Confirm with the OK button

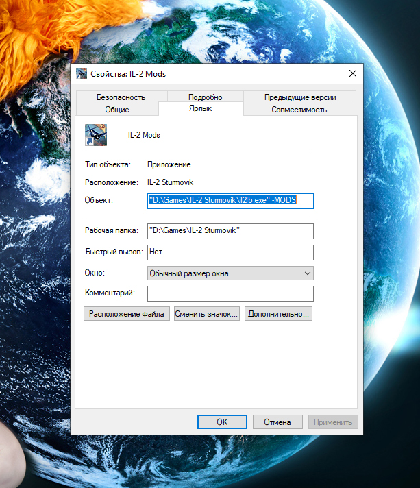coord(222,422)
